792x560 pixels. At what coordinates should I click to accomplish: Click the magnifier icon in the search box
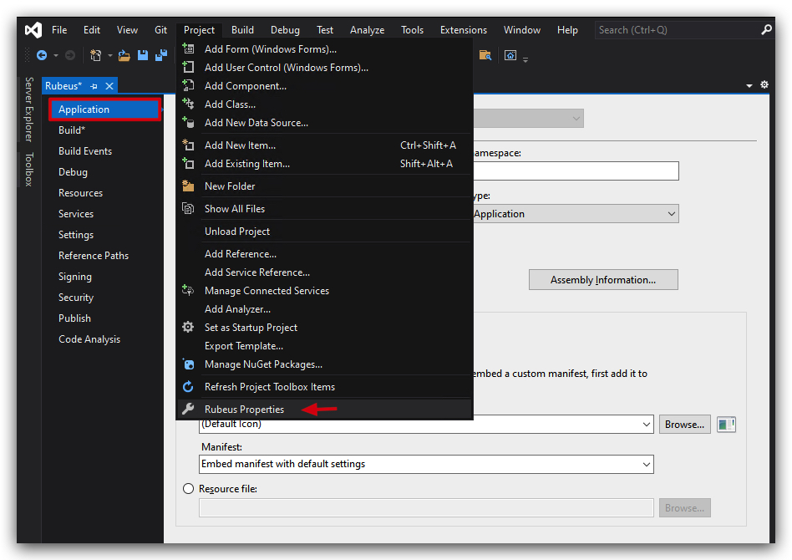click(x=766, y=30)
